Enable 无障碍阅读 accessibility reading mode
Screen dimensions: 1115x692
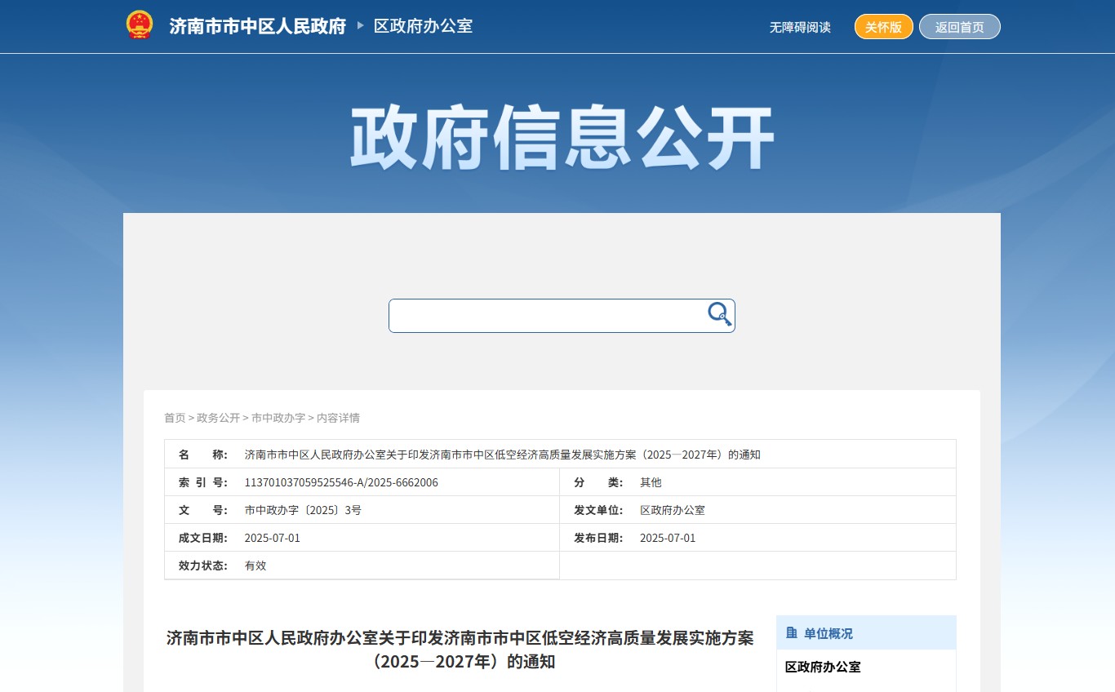point(799,27)
